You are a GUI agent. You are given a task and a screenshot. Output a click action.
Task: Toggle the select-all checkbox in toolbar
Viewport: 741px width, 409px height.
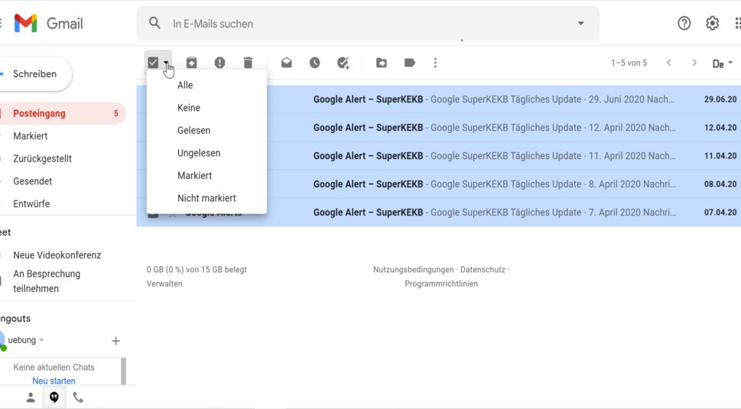[153, 63]
